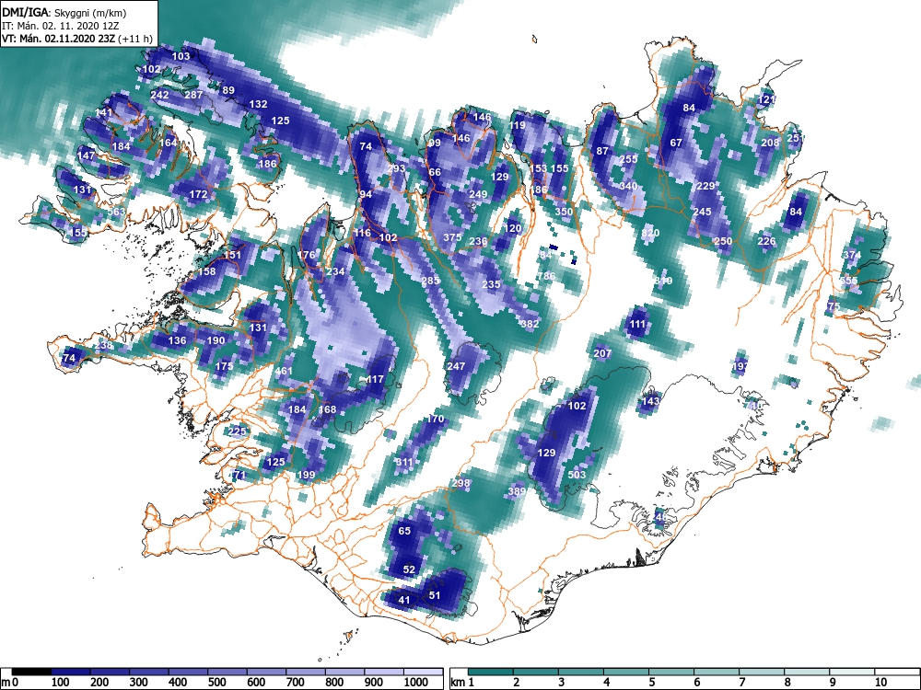Click the visibility value '293'
The width and height of the screenshot is (921, 690).
(396, 168)
